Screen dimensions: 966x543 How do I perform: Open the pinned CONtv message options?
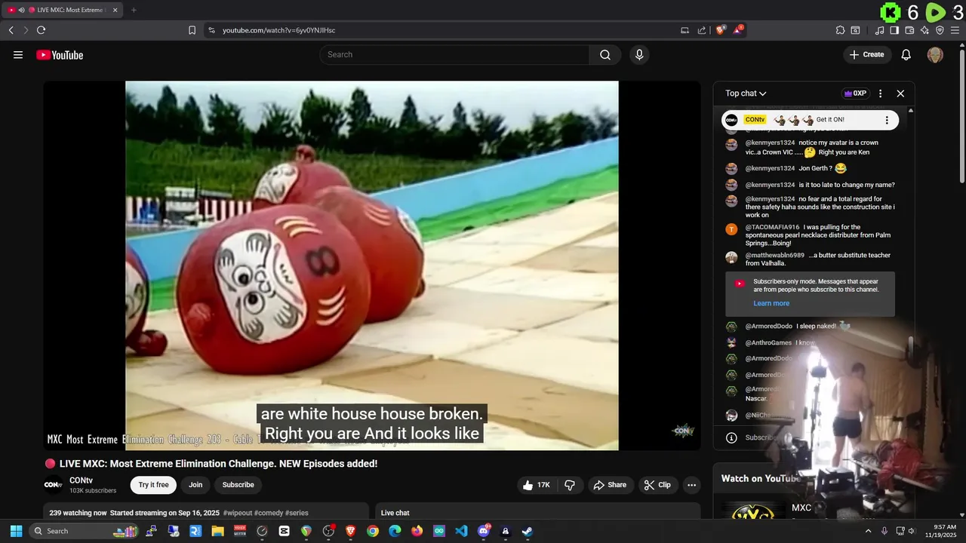click(887, 120)
